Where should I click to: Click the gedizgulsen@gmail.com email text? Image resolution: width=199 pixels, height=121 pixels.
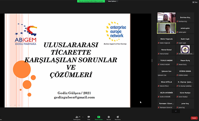pos(74,97)
